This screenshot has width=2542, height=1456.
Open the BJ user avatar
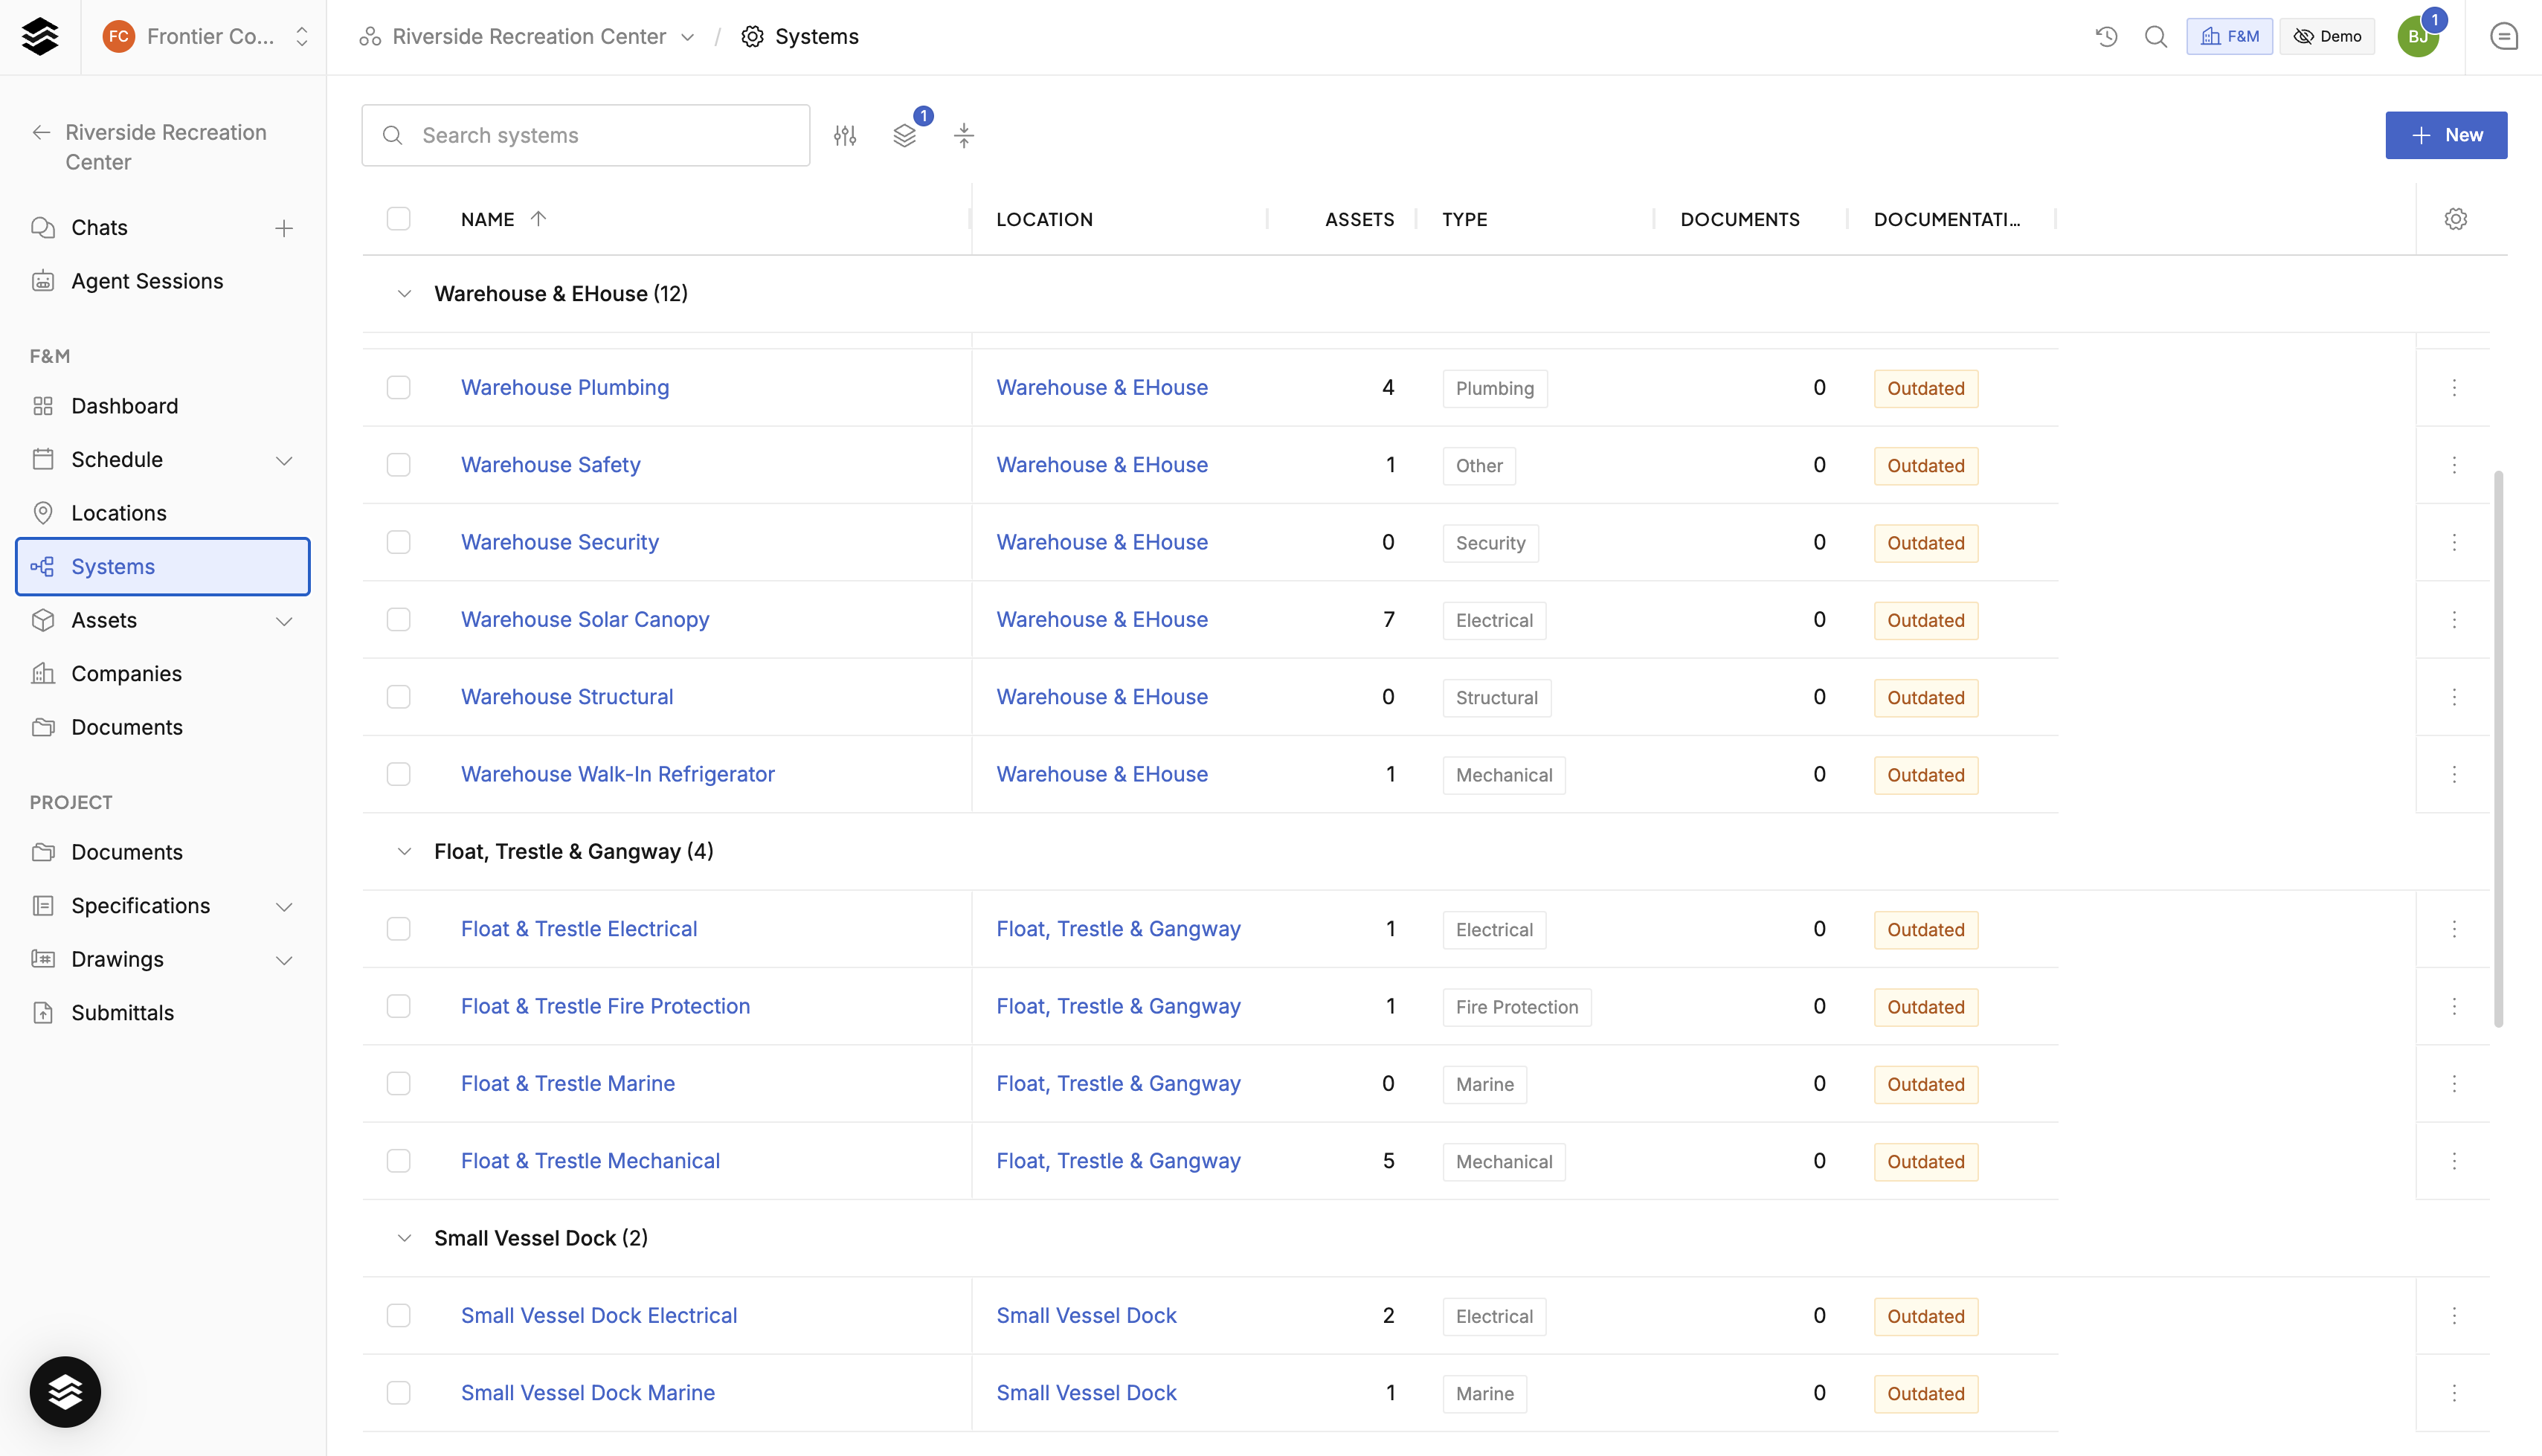click(2418, 37)
